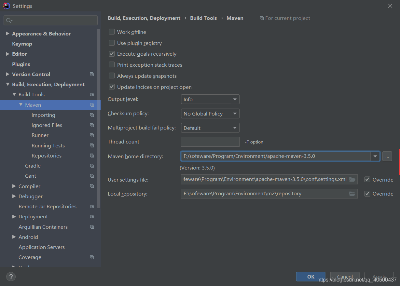Toggle Override for User settings file
Image resolution: width=400 pixels, height=286 pixels.
[367, 180]
